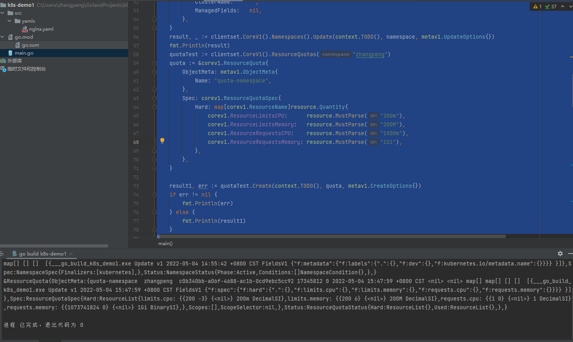Collapse the go.mod node
This screenshot has height=342, width=573.
point(3,37)
